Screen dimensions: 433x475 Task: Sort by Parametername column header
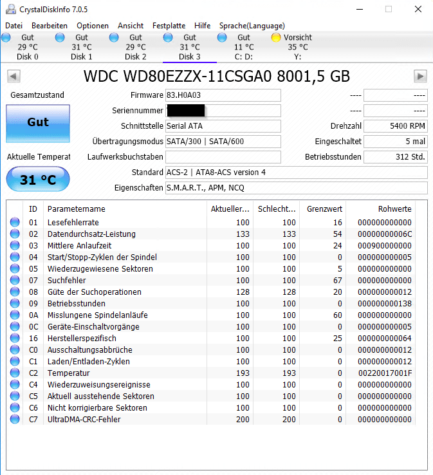click(125, 209)
